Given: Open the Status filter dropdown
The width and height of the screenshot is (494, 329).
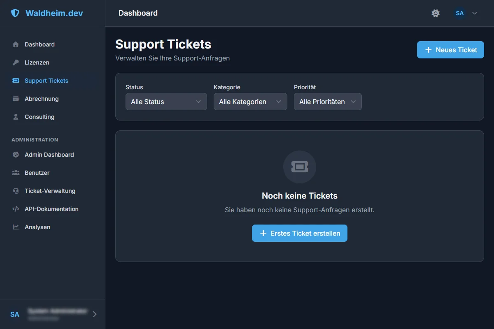Looking at the screenshot, I should [x=166, y=102].
